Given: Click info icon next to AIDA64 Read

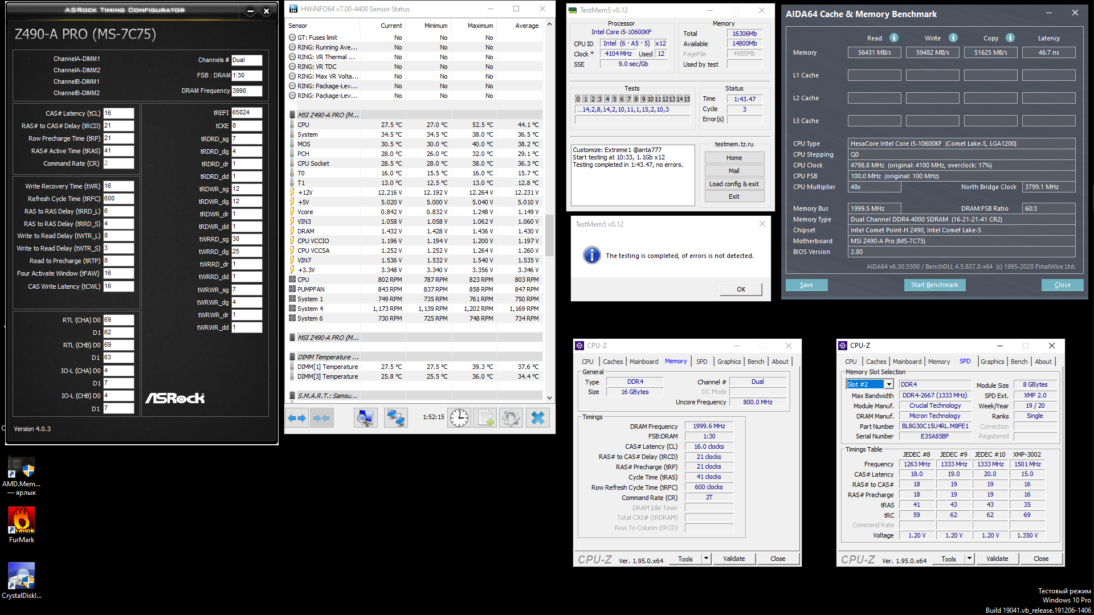Looking at the screenshot, I should pyautogui.click(x=894, y=38).
